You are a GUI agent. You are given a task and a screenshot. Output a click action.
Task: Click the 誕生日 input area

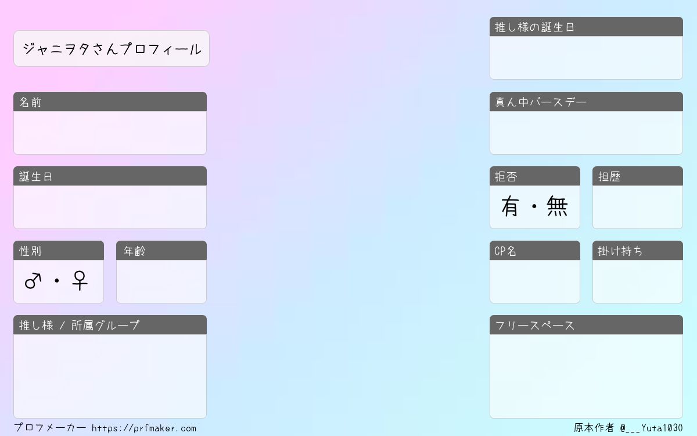pos(110,207)
